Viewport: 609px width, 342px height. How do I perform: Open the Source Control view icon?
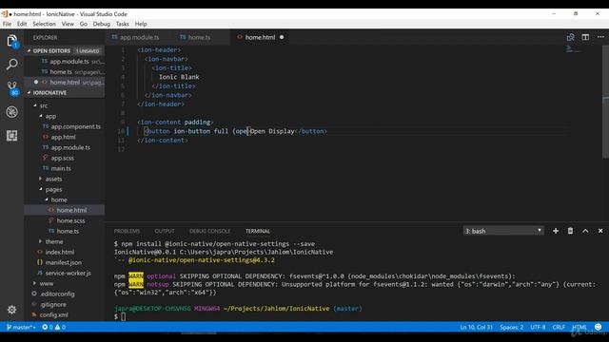point(12,88)
